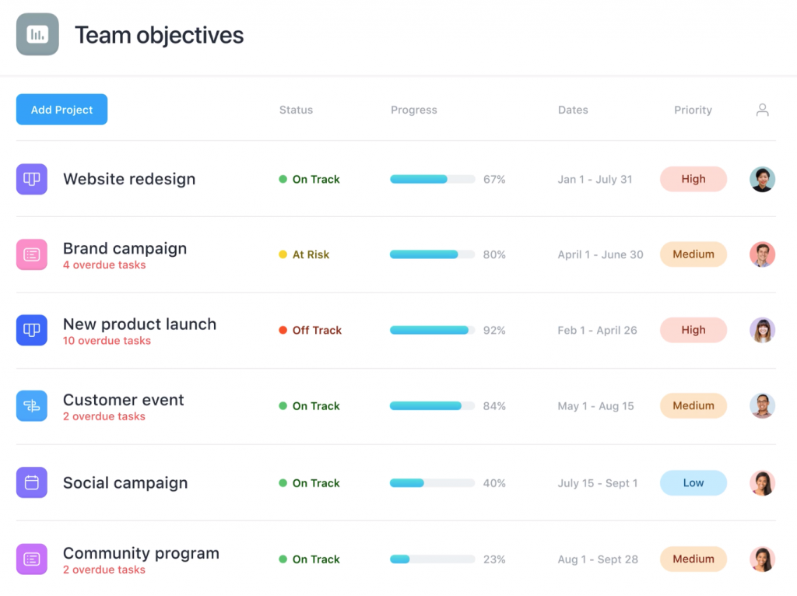Select the Brand campaign list icon
The height and width of the screenshot is (596, 797).
pos(32,254)
